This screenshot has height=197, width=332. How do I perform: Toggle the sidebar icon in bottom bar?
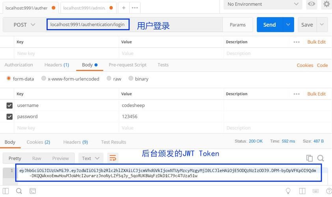[6, 191]
